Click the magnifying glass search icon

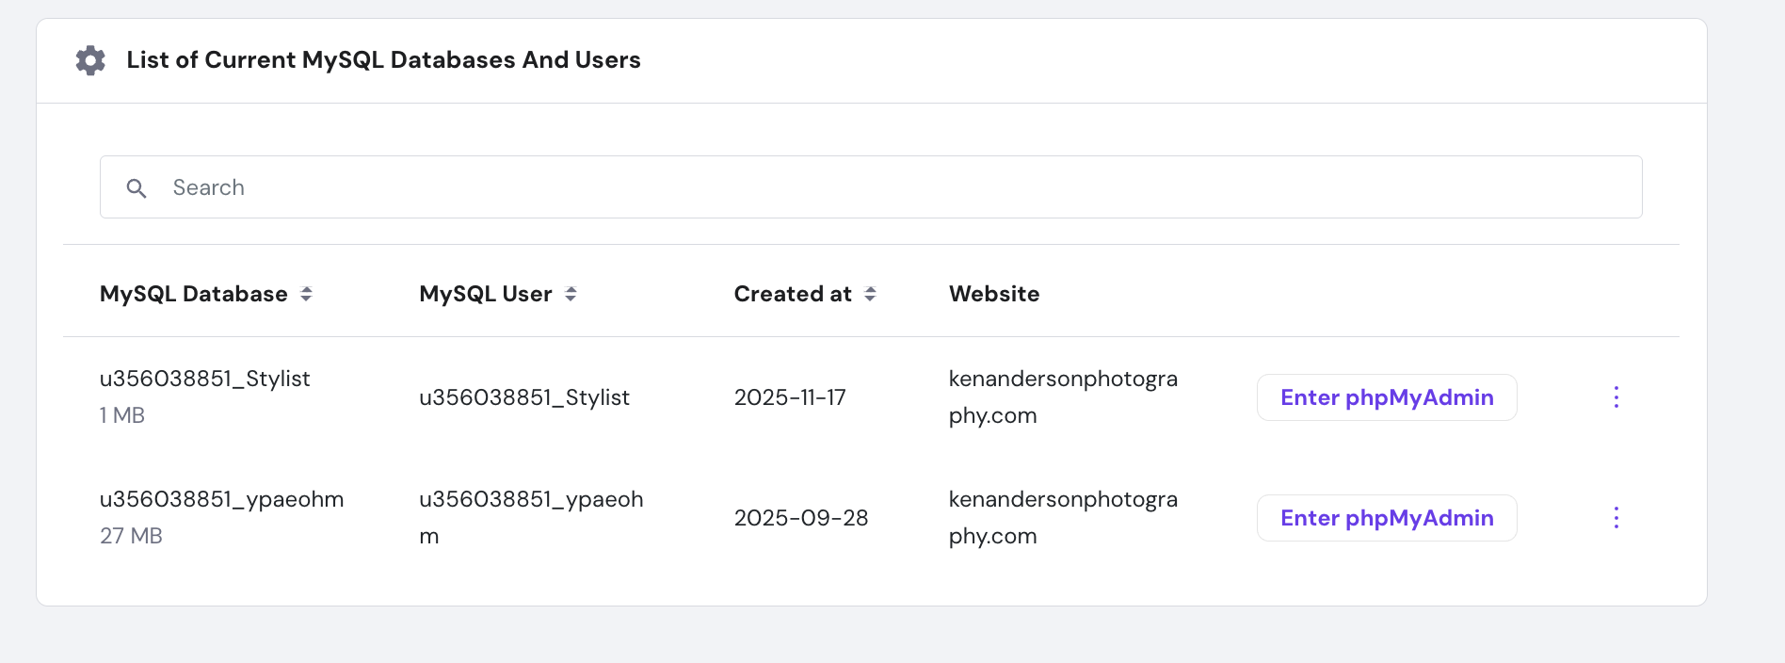tap(137, 188)
